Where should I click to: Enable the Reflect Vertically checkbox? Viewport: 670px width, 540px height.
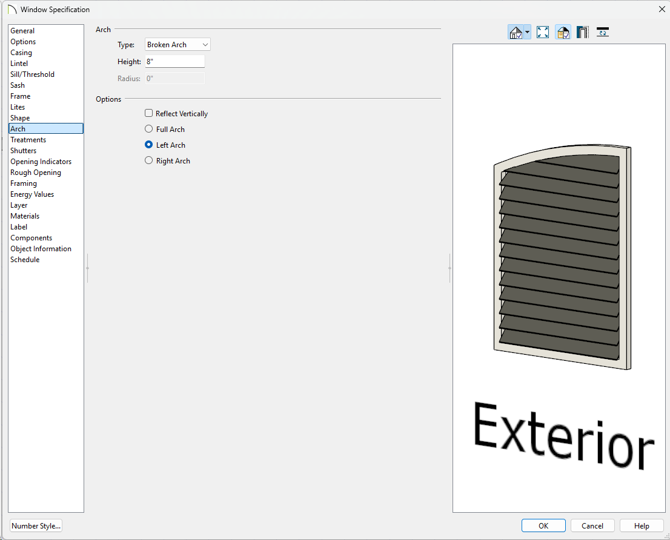tap(149, 113)
